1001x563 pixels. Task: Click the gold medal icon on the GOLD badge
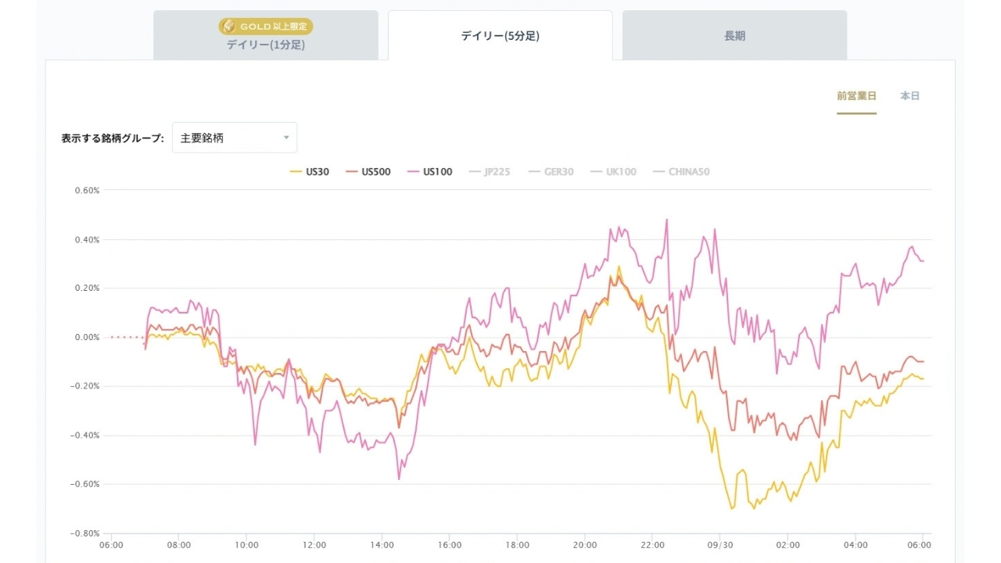pos(229,27)
